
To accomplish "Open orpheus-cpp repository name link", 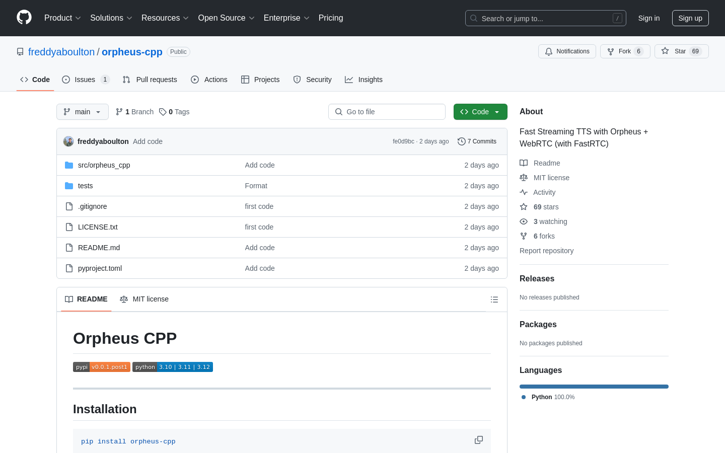I will tap(132, 52).
